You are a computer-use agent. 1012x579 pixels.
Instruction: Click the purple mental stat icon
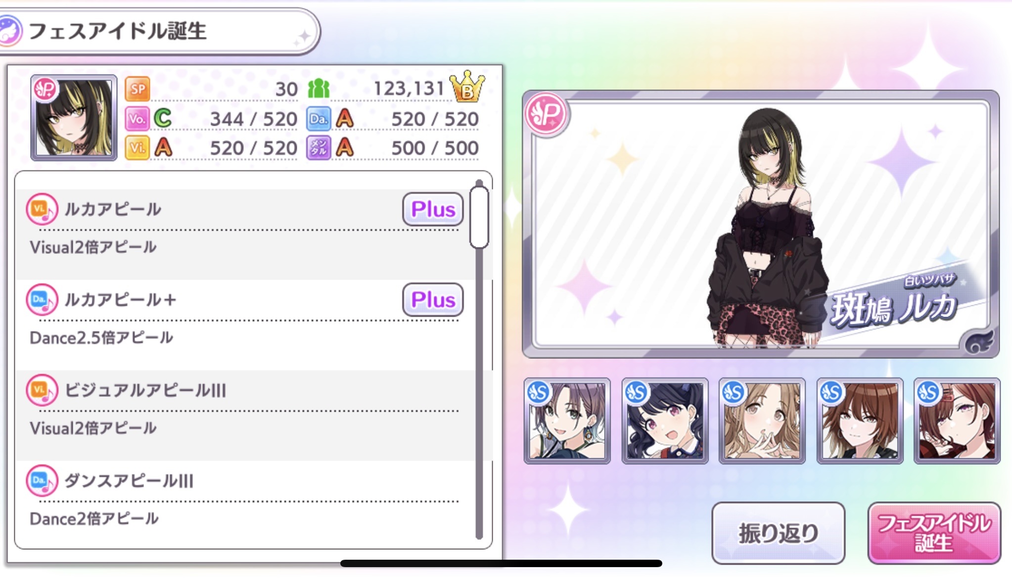pos(319,148)
